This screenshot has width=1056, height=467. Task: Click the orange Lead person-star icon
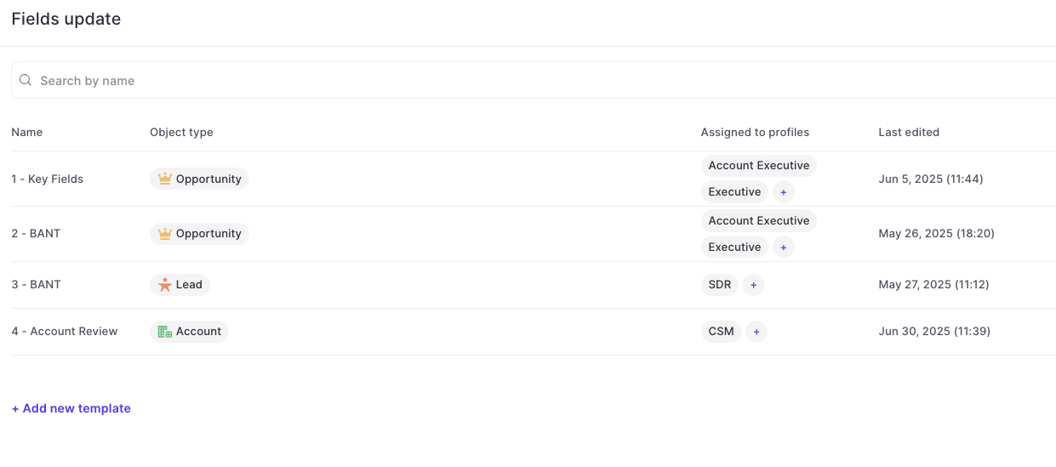tap(165, 285)
